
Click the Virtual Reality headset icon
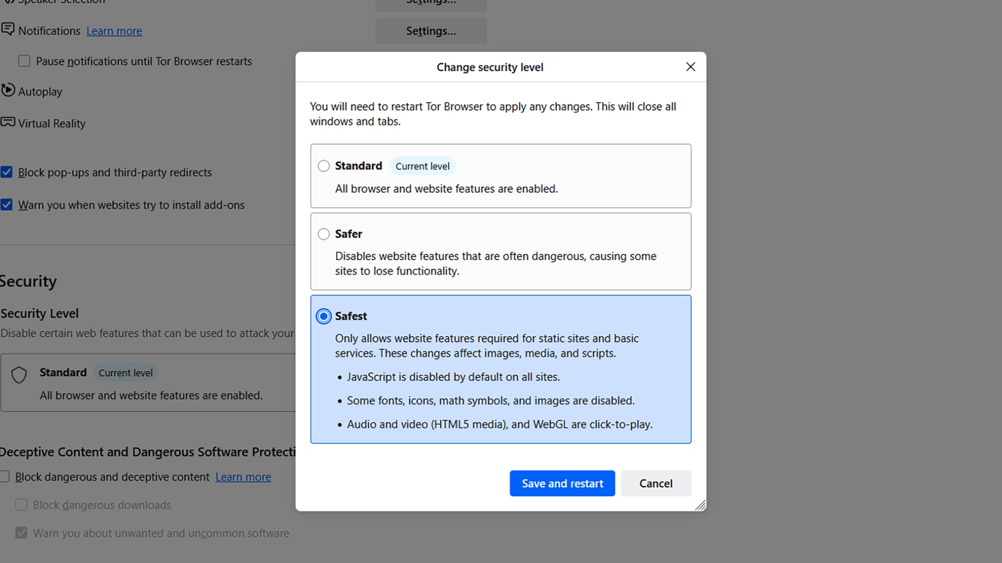pyautogui.click(x=8, y=122)
